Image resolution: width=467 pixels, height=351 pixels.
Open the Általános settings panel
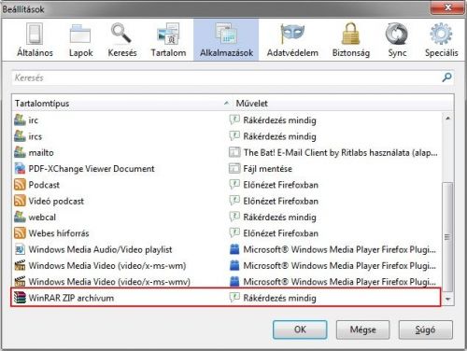pos(35,40)
